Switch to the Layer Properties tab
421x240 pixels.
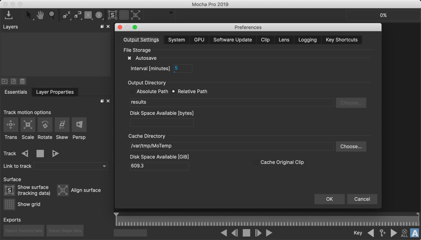click(55, 92)
